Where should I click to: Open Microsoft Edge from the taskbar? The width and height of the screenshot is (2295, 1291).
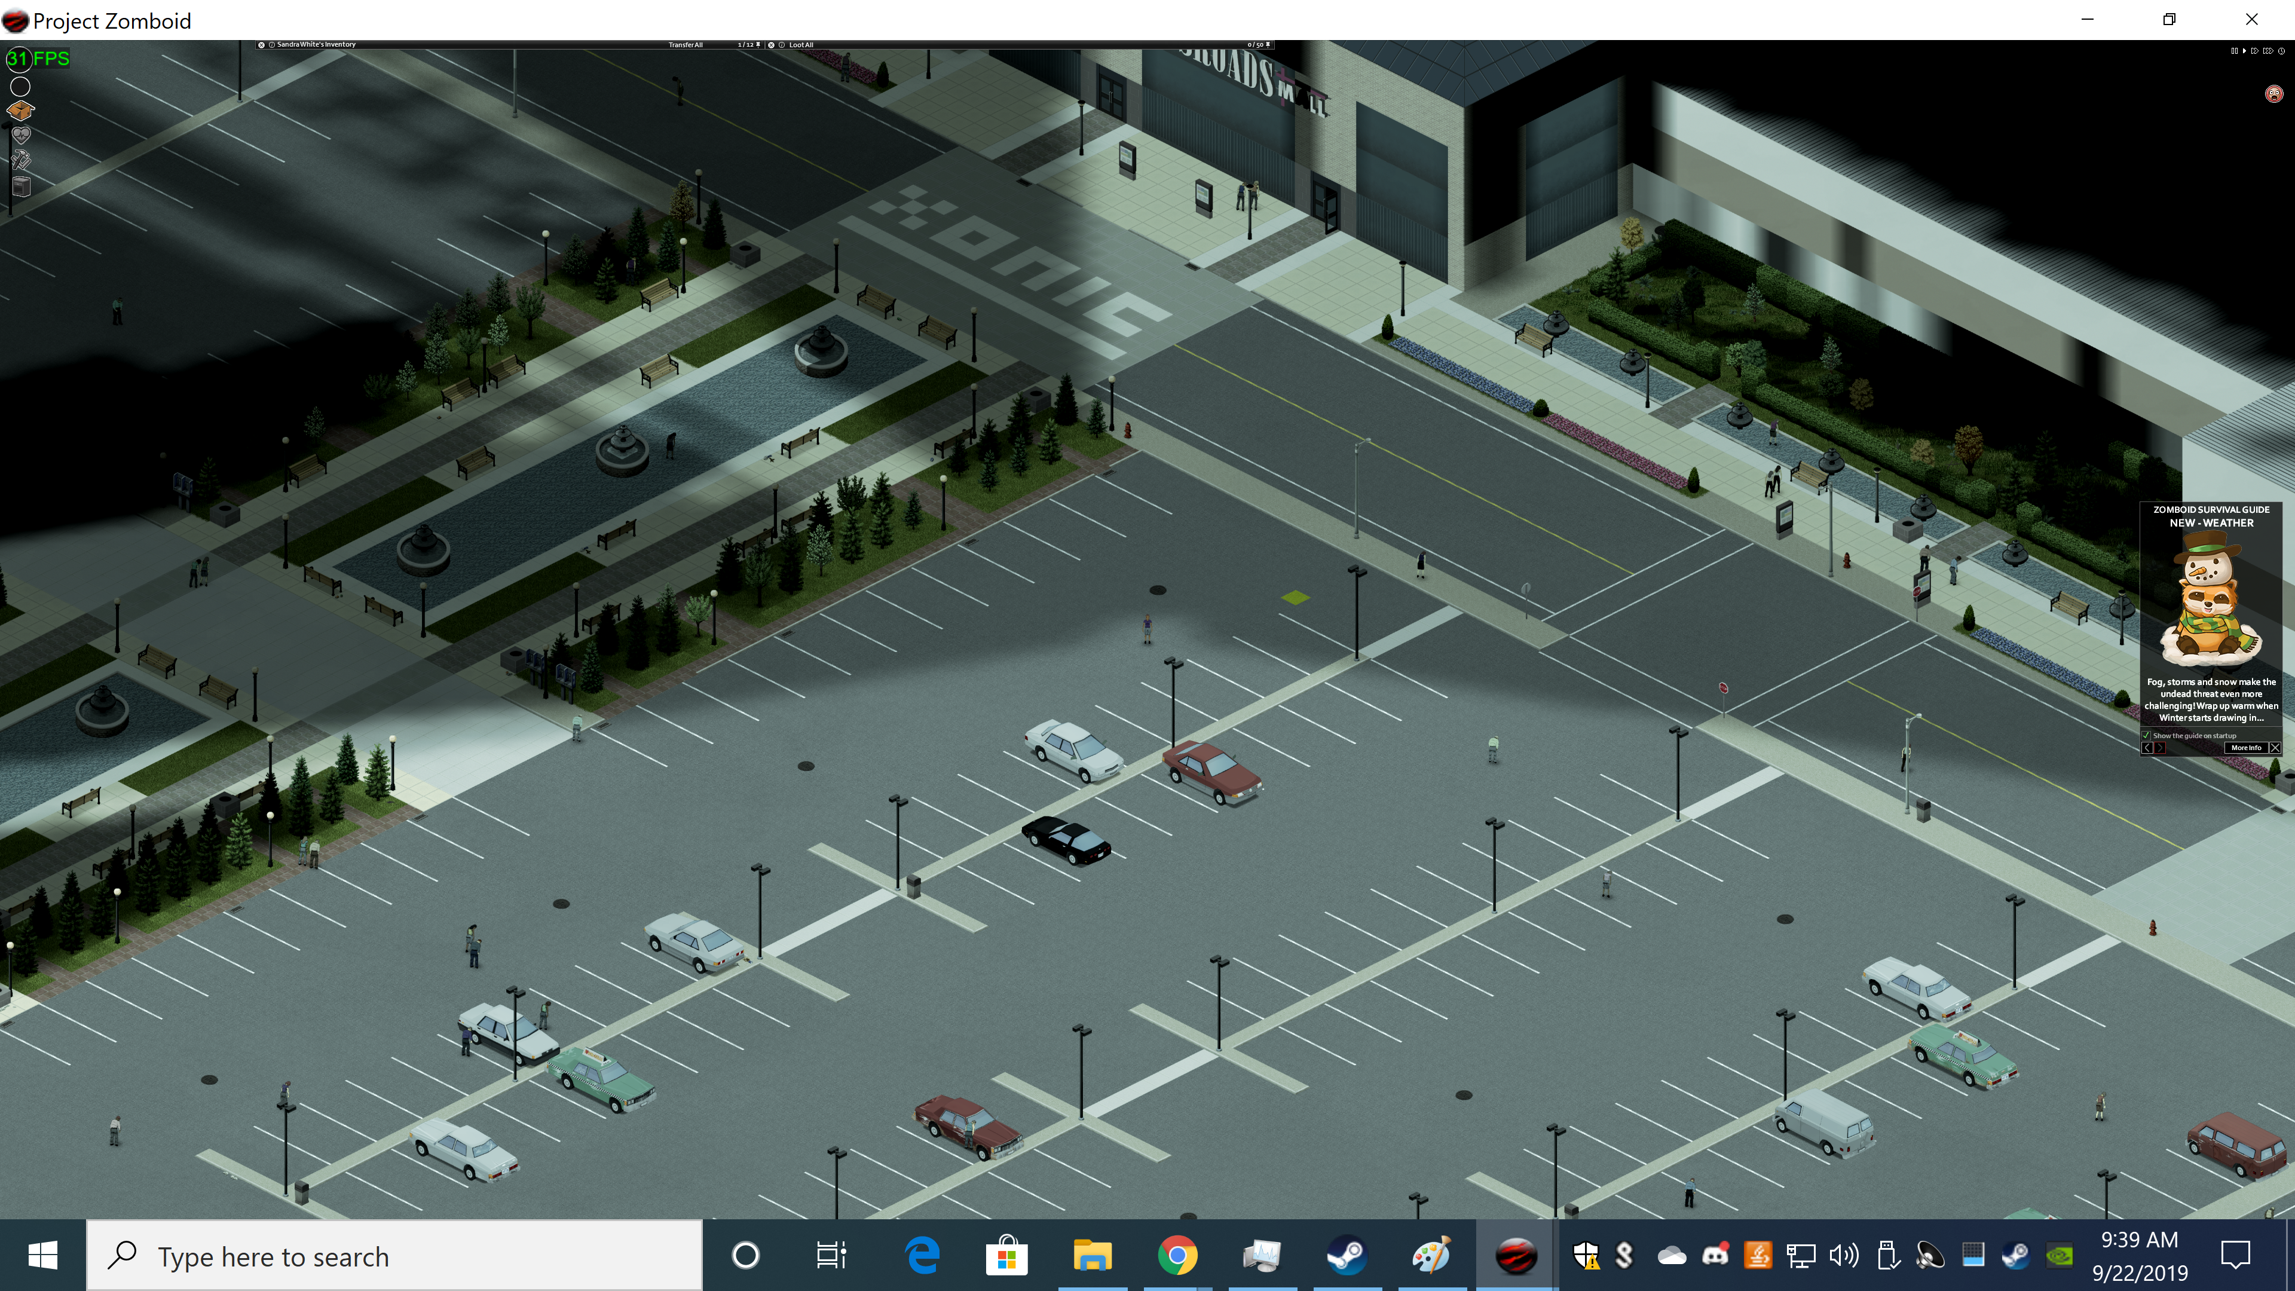pos(922,1256)
